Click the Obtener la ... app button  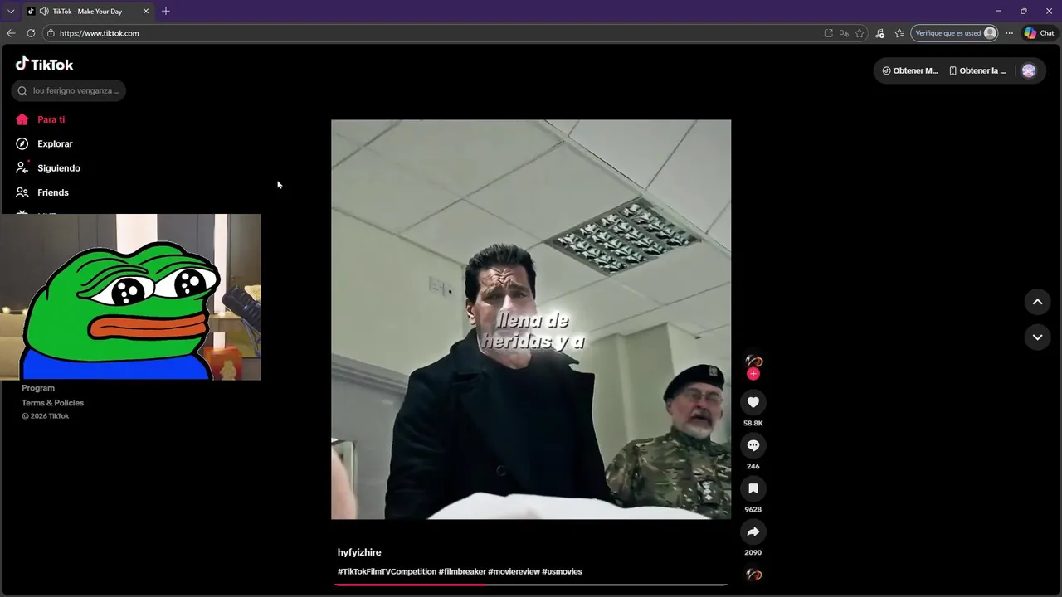point(977,70)
